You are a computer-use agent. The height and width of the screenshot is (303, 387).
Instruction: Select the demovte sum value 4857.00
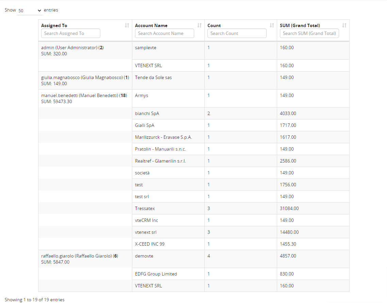tap(288, 256)
